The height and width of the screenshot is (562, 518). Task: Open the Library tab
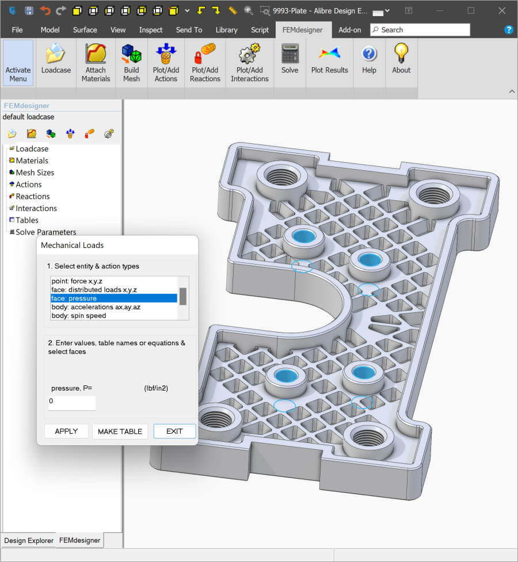coord(226,30)
